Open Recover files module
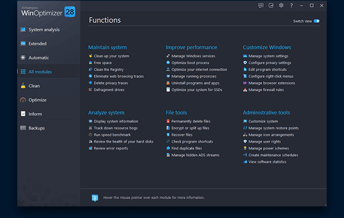Image resolution: width=344 pixels, height=218 pixels. pyautogui.click(x=182, y=135)
